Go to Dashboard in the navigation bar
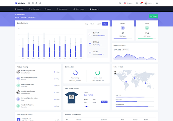The image size is (173, 121). pos(20,9)
